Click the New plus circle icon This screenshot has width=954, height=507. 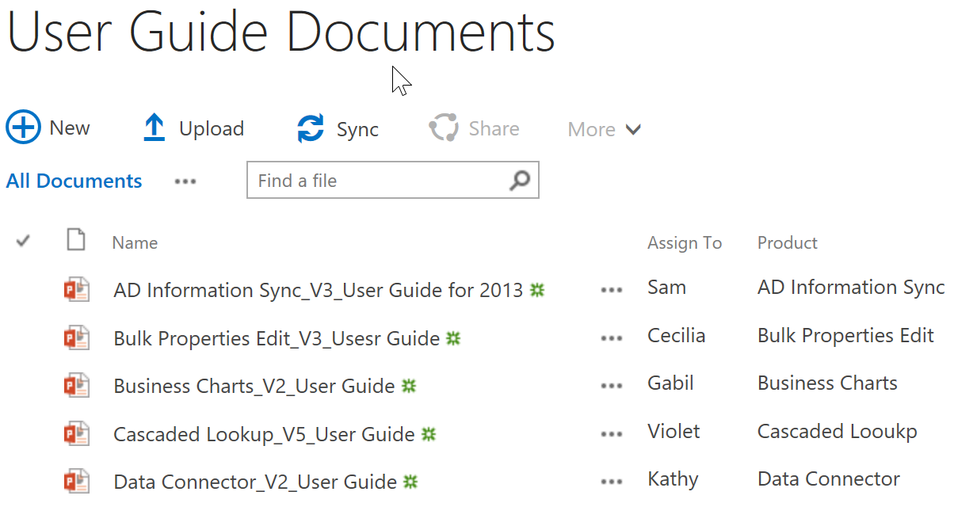[x=24, y=128]
